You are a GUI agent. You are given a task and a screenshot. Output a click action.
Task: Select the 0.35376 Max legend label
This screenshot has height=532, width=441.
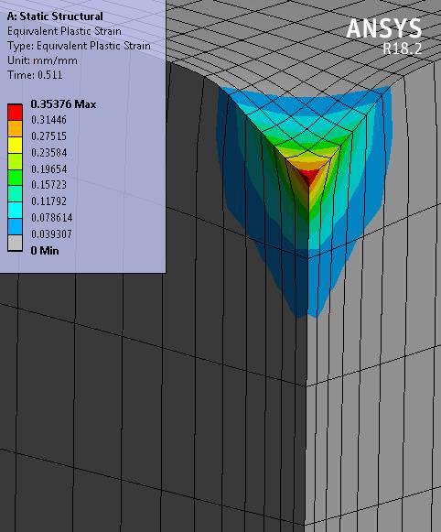[63, 104]
